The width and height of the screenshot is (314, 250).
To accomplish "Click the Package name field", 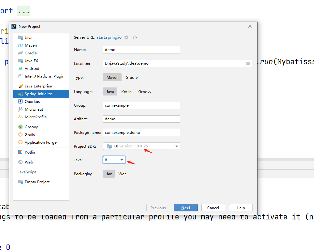I will click(x=142, y=133).
